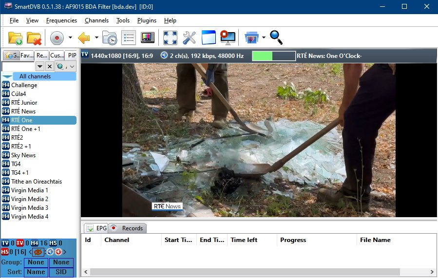The height and width of the screenshot is (278, 438).
Task: Select the first tab with star icon
Action: pyautogui.click(x=12, y=56)
